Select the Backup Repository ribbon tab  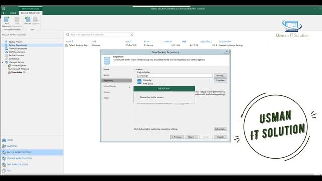click(30, 13)
